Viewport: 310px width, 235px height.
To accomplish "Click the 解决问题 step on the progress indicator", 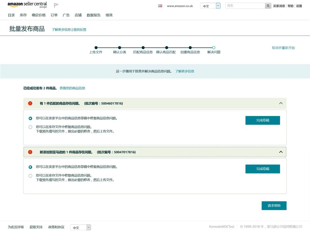I will 213,48.
